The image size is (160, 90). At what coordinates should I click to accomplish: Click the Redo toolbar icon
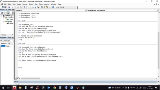click(27, 7)
